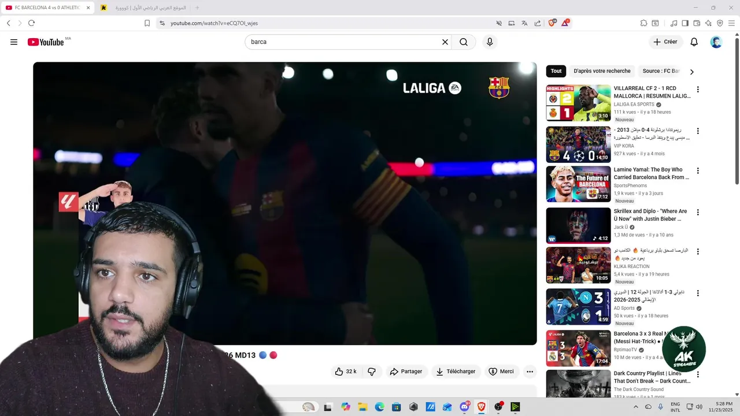Expand more filter chips with the arrow
Image resolution: width=740 pixels, height=416 pixels.
(x=691, y=72)
